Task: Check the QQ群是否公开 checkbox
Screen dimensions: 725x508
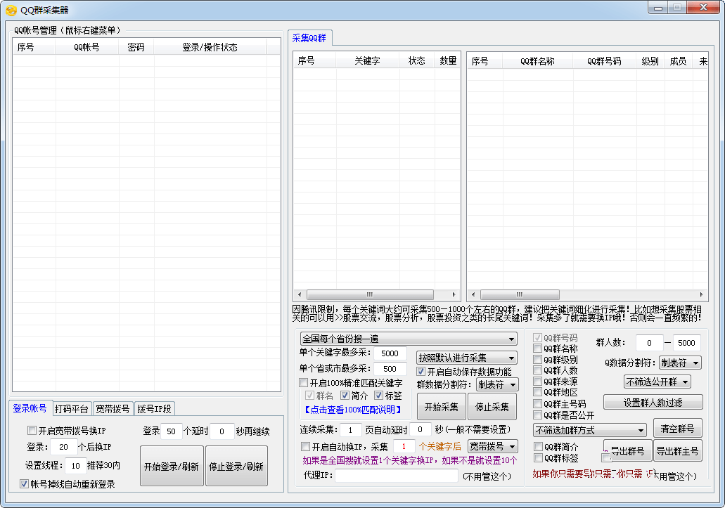Action: coord(537,415)
